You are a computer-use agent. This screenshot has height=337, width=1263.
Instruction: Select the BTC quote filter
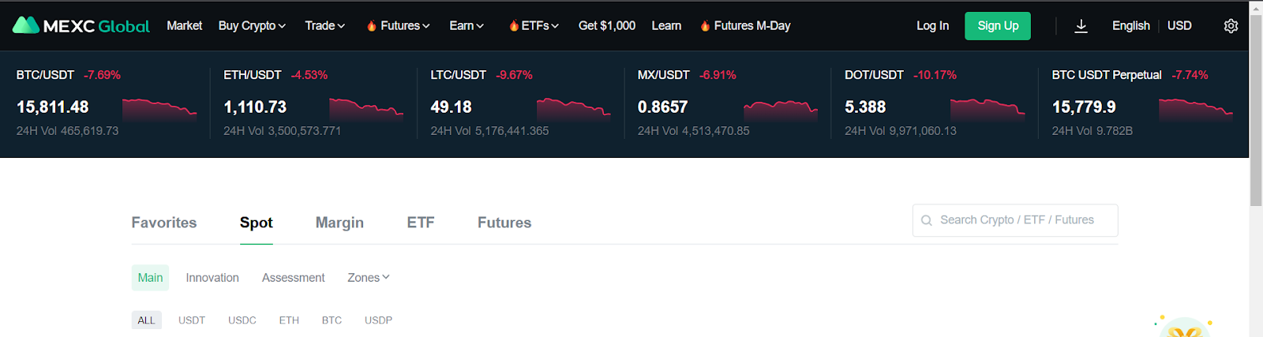(x=332, y=320)
